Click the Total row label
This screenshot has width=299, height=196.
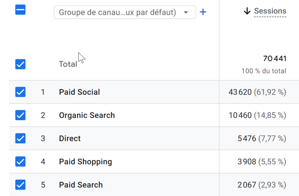68,64
